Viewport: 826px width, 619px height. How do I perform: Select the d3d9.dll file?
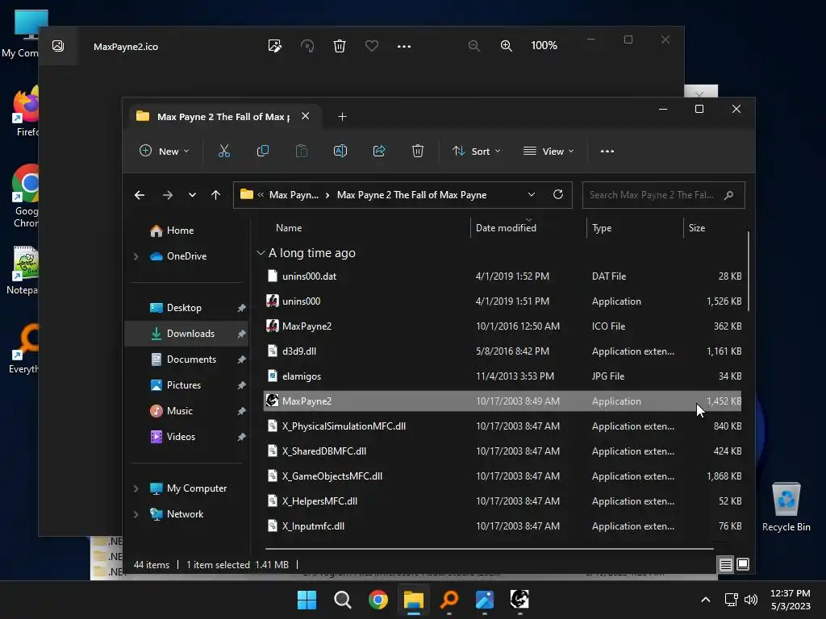pos(503,351)
